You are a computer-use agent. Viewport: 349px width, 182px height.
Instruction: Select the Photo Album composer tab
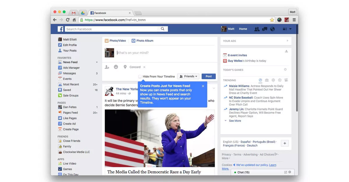(x=143, y=40)
